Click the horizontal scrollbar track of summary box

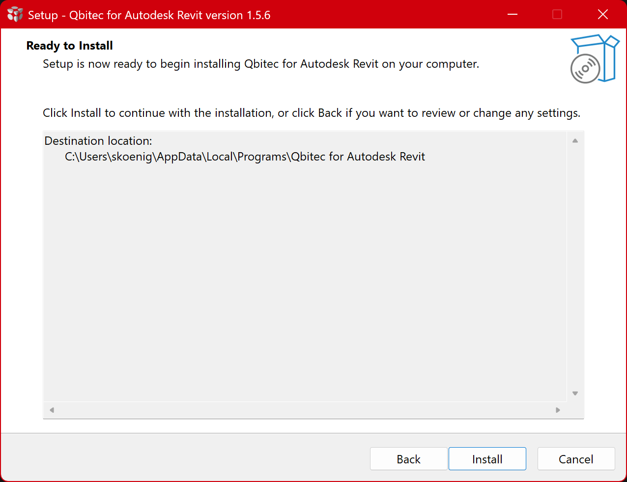pos(305,410)
